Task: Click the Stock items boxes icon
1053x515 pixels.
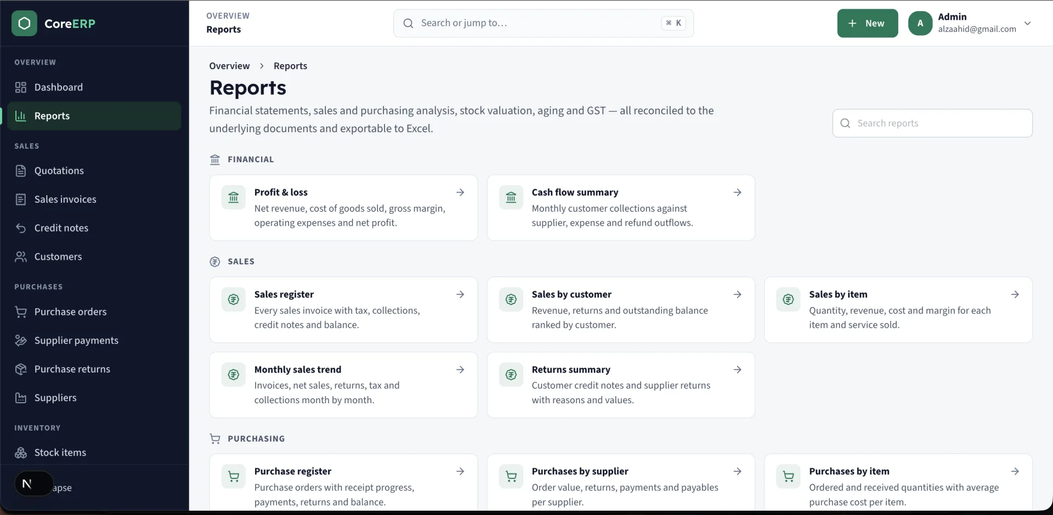Action: pos(21,453)
